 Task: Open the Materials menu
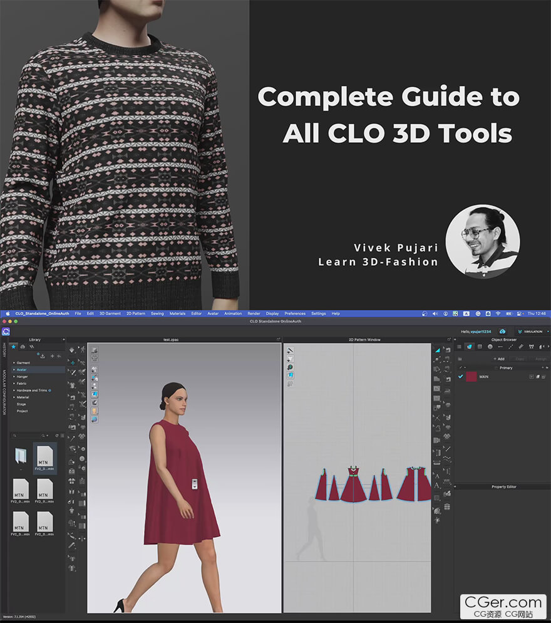coord(177,313)
